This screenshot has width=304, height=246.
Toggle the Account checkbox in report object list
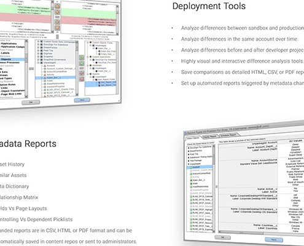[x=192, y=167]
